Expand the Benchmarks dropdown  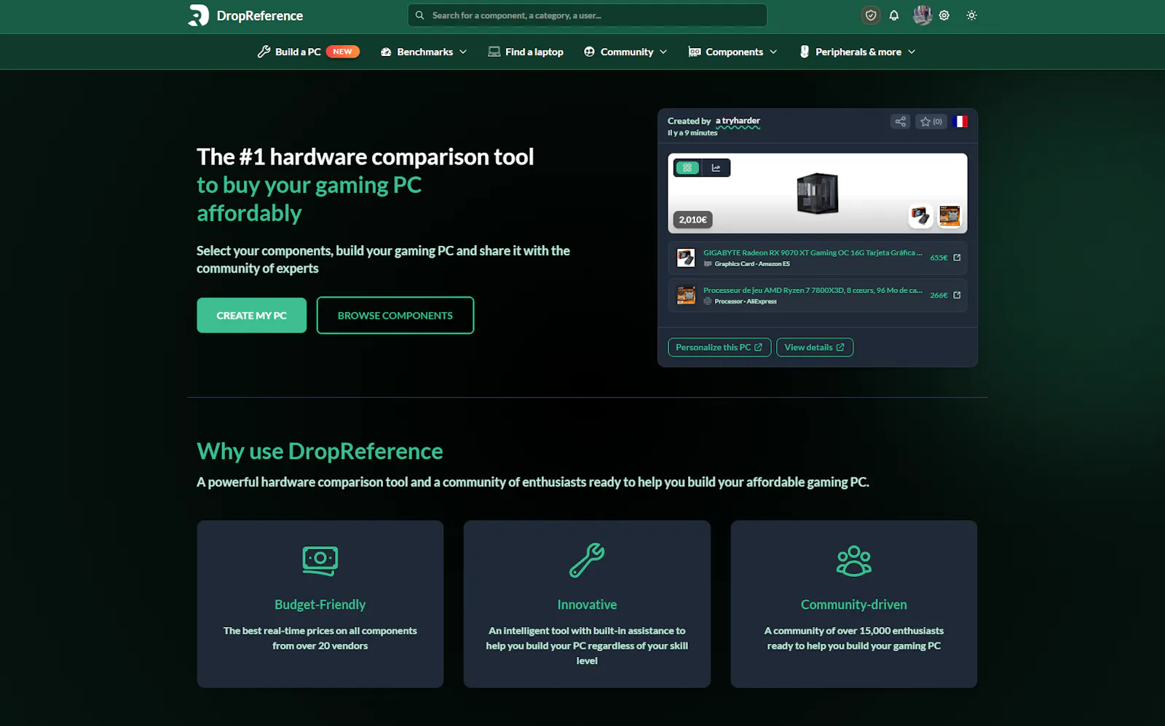[424, 52]
